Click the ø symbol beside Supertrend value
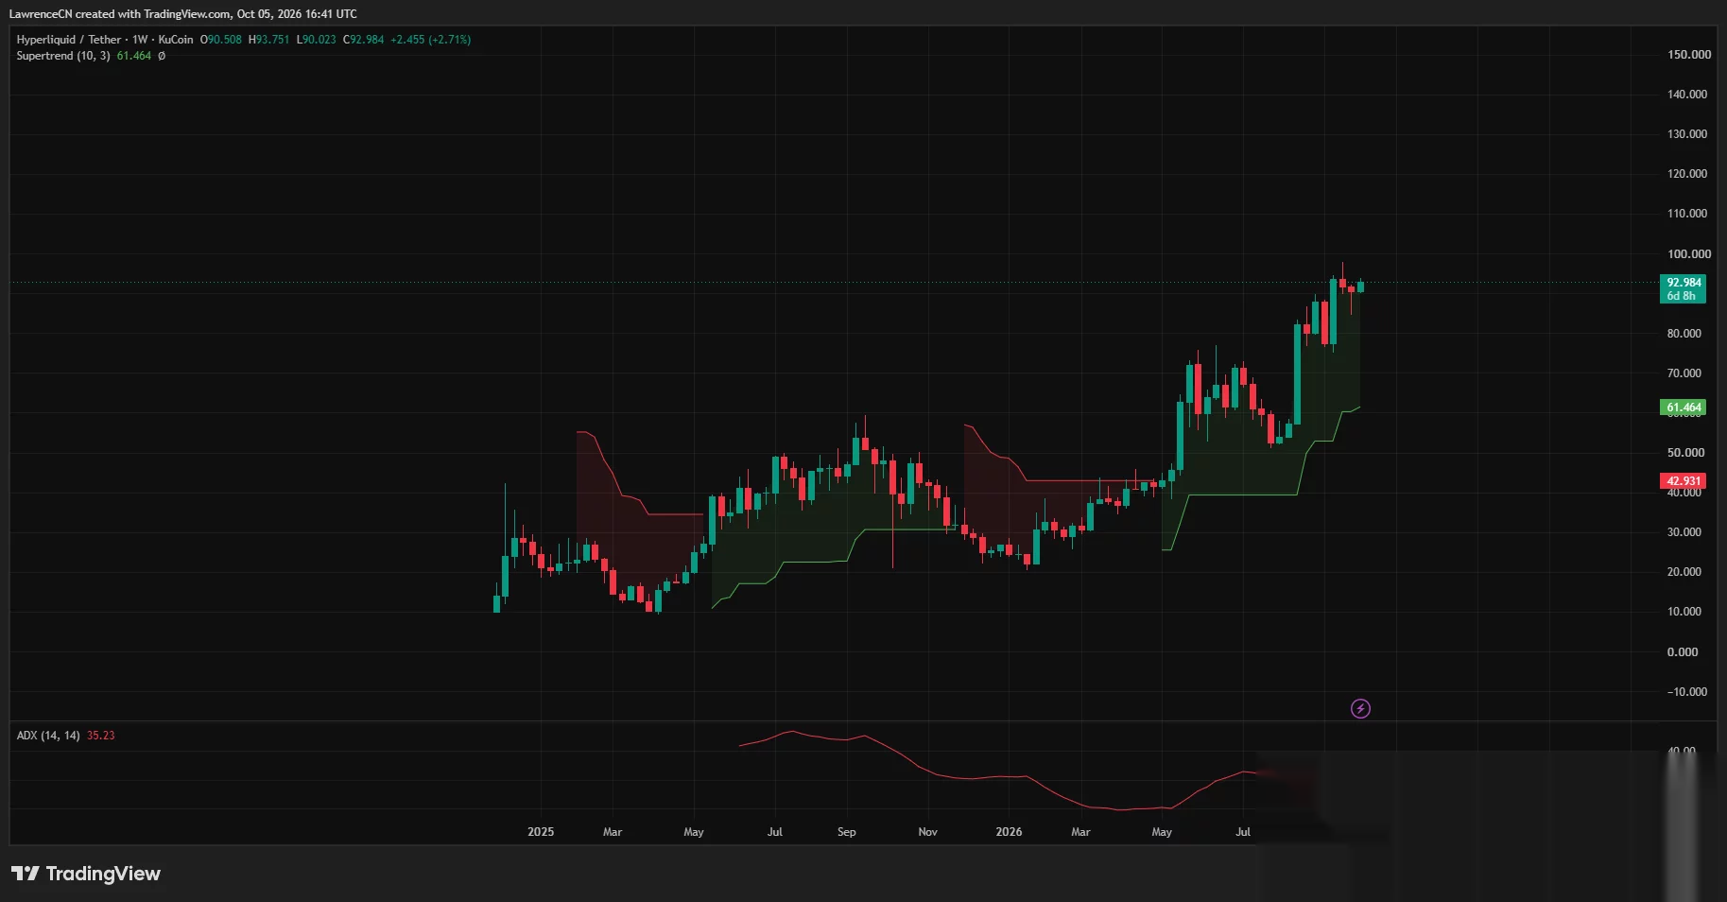Image resolution: width=1727 pixels, height=902 pixels. point(162,56)
